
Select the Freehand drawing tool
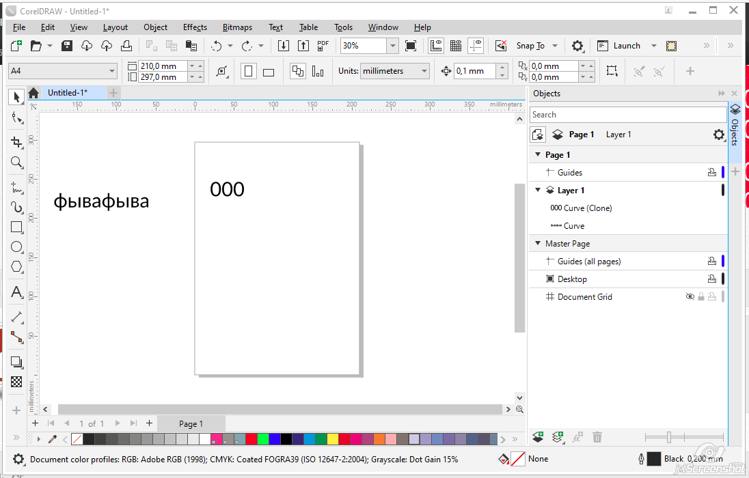click(16, 187)
